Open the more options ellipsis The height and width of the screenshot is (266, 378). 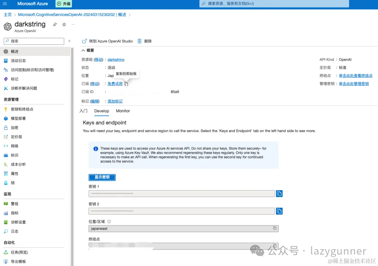click(x=73, y=24)
